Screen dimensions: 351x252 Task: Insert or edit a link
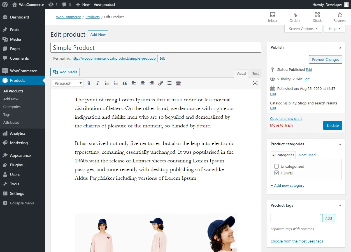(x=161, y=83)
